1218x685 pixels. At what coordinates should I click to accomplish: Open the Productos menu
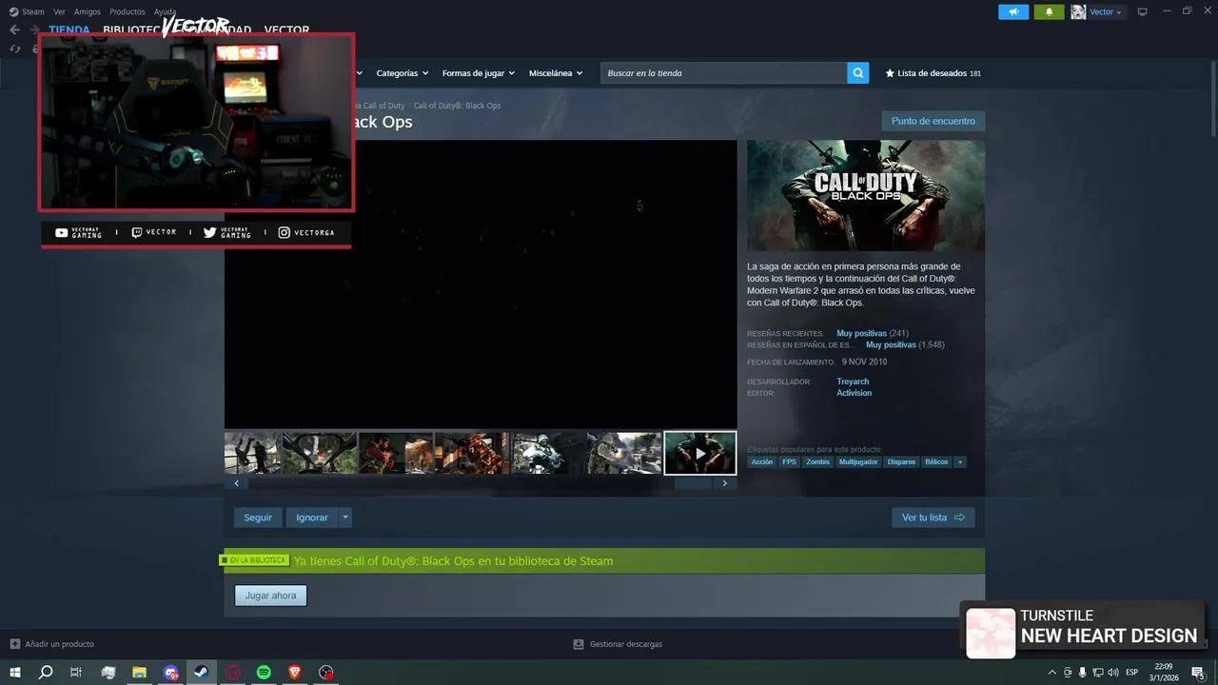pos(128,11)
